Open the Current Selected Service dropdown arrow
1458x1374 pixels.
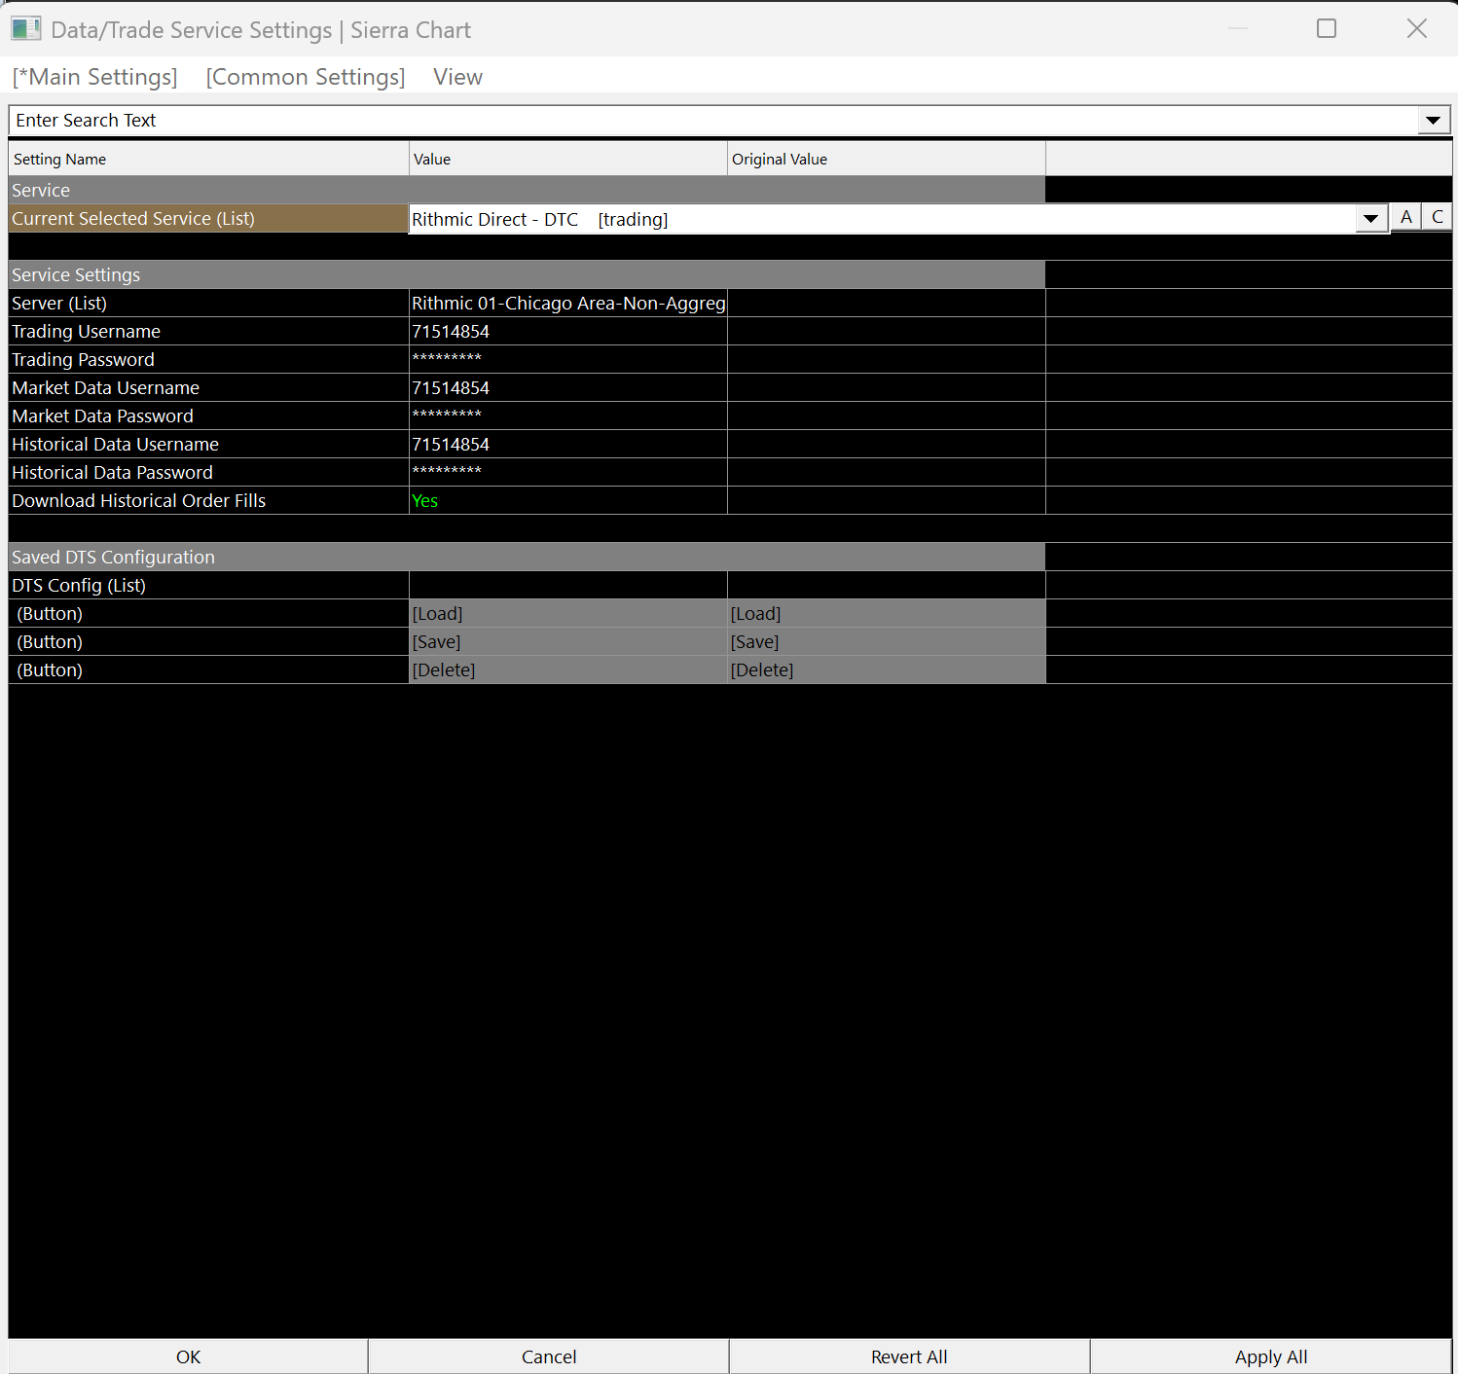tap(1371, 219)
